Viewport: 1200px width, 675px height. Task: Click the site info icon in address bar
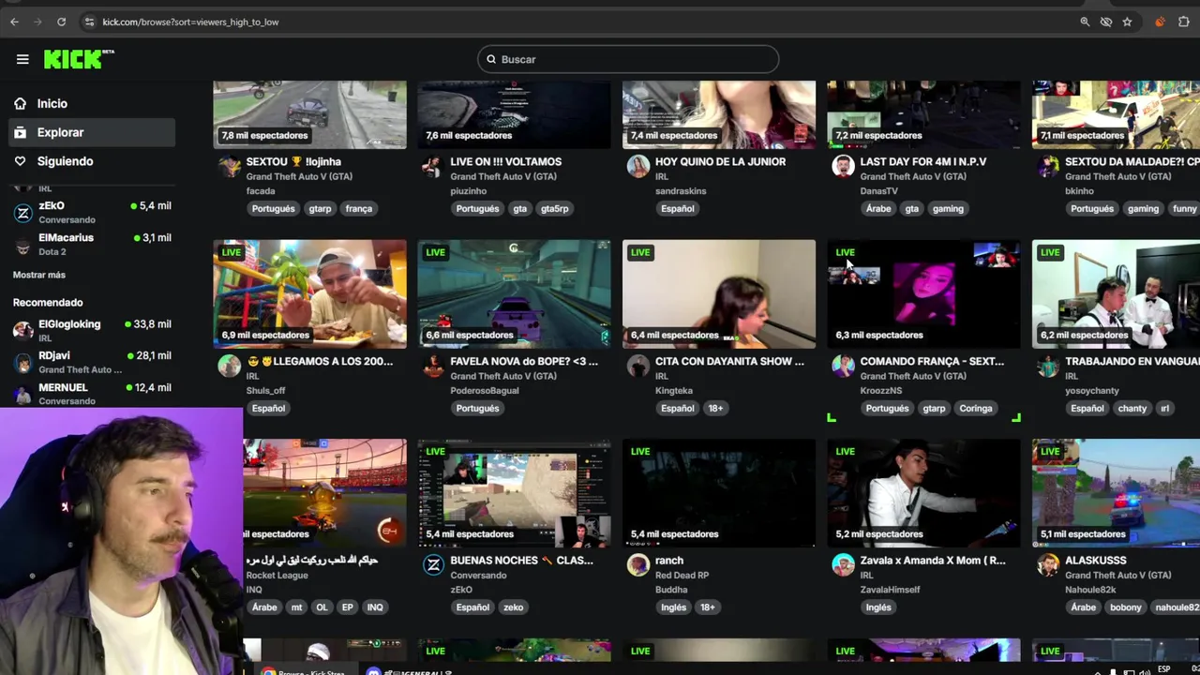coord(89,22)
